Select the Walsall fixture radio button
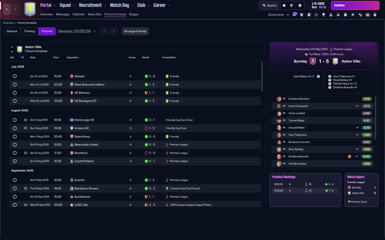The height and width of the screenshot is (240, 385). pyautogui.click(x=15, y=76)
